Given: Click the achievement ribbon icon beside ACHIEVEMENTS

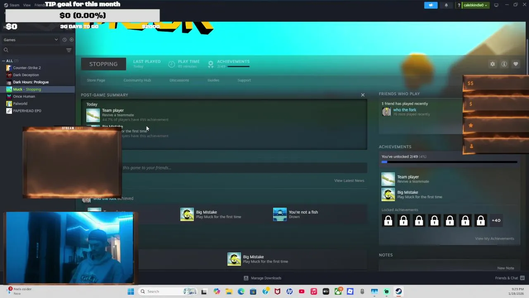Looking at the screenshot, I should [x=211, y=64].
